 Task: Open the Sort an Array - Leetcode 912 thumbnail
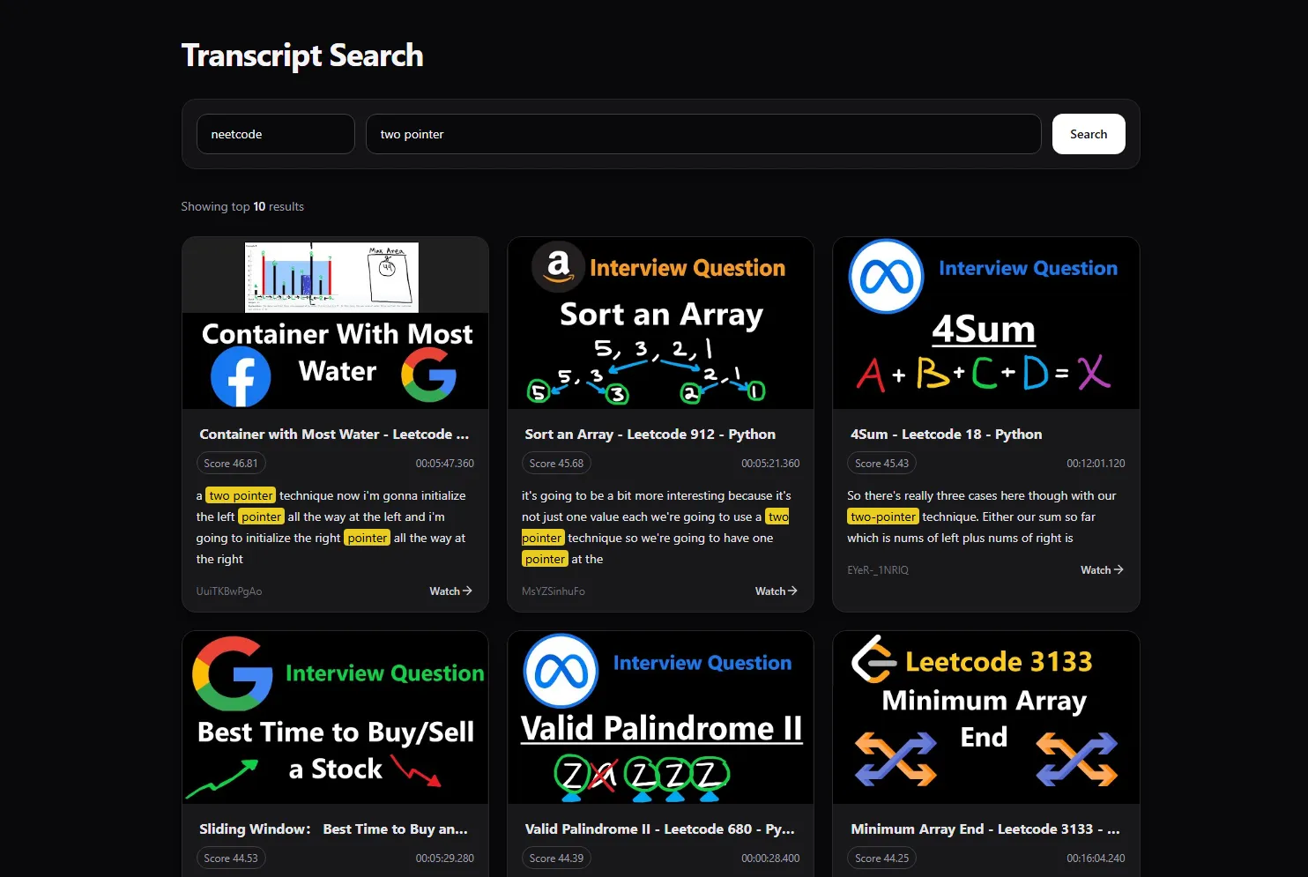[x=660, y=323]
